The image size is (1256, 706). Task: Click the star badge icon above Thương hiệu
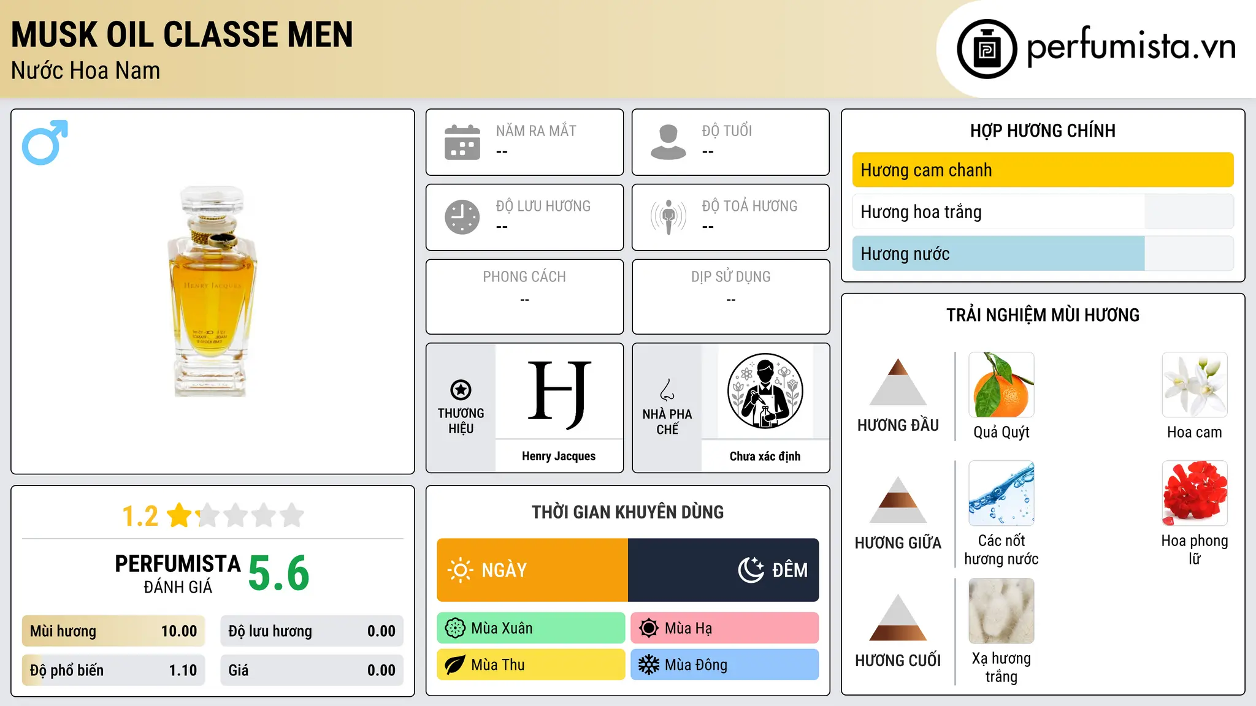coord(461,390)
